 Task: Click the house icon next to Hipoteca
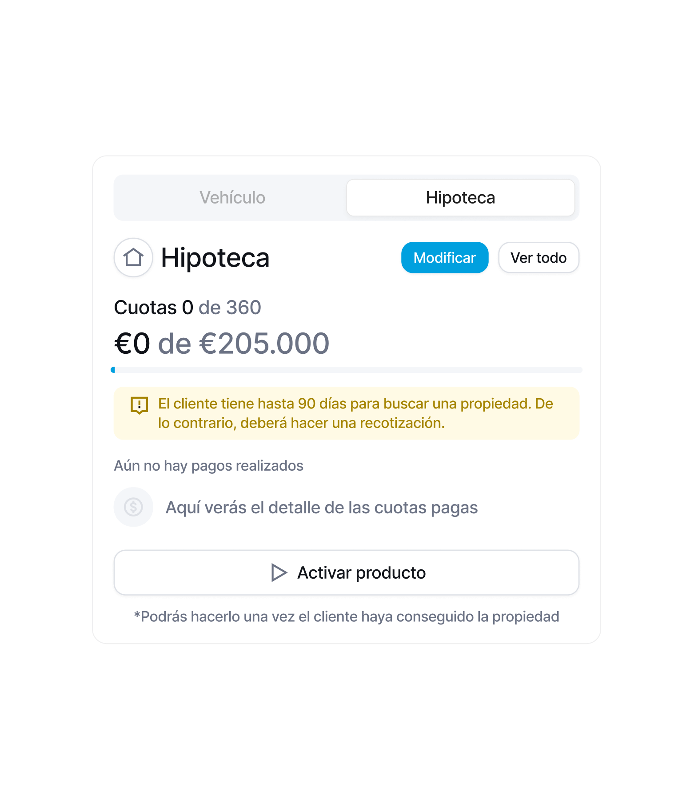[x=133, y=257]
